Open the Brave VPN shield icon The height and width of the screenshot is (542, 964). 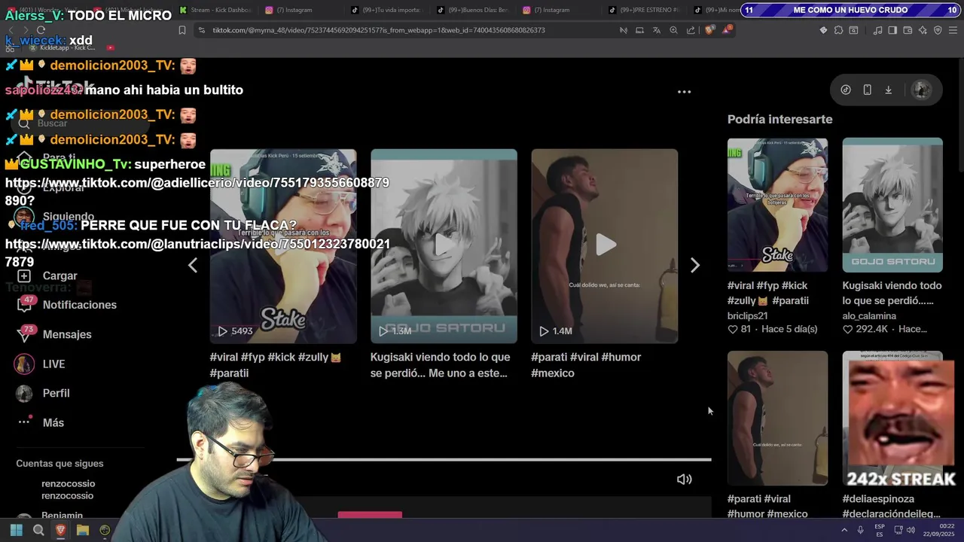[938, 30]
